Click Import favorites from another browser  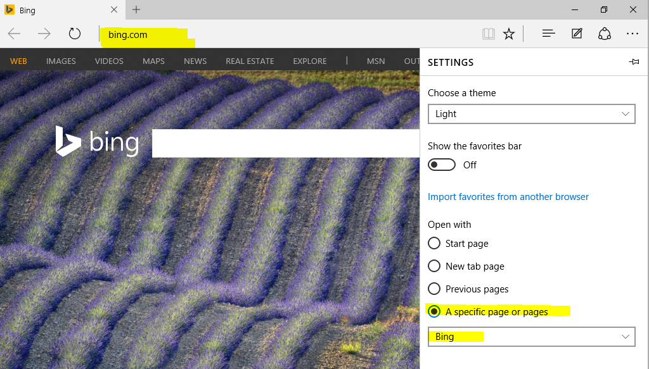point(508,197)
